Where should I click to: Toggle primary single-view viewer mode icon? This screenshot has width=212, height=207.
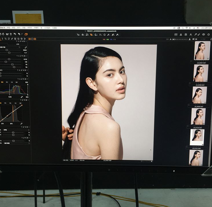point(32,39)
